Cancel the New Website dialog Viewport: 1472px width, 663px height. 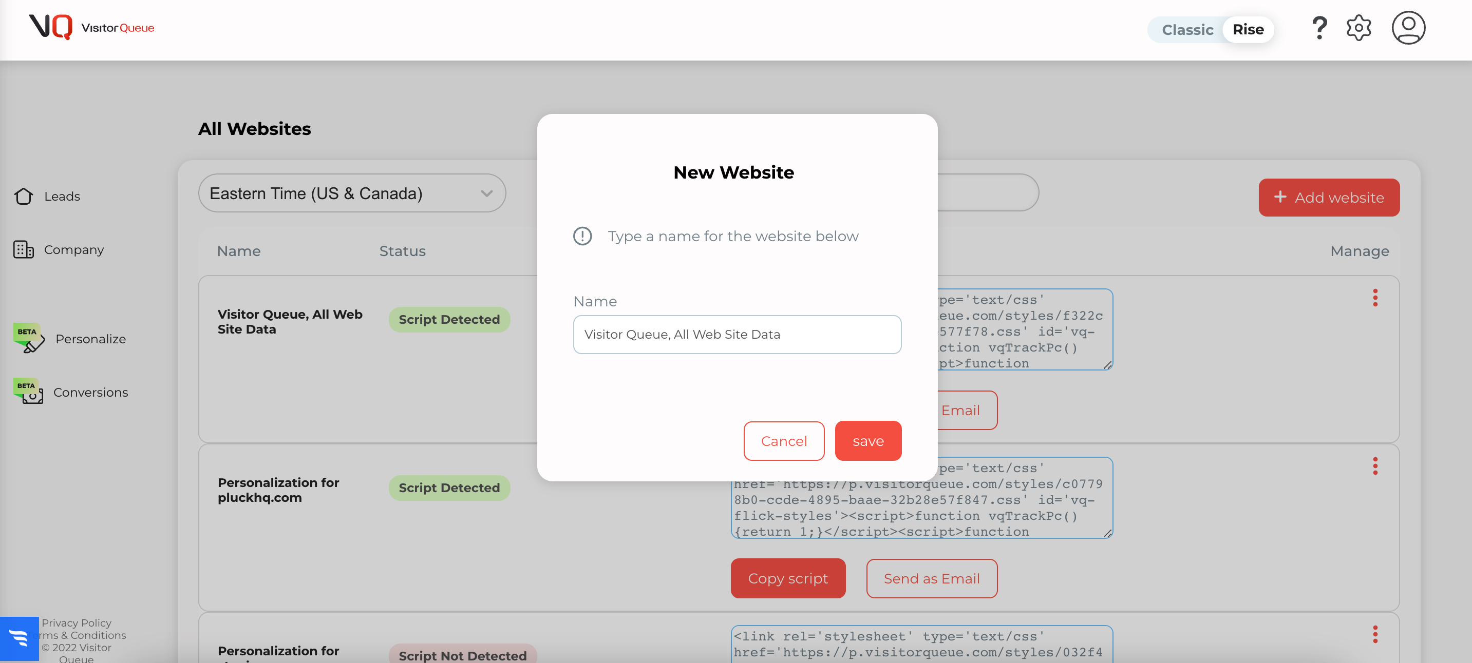tap(784, 441)
